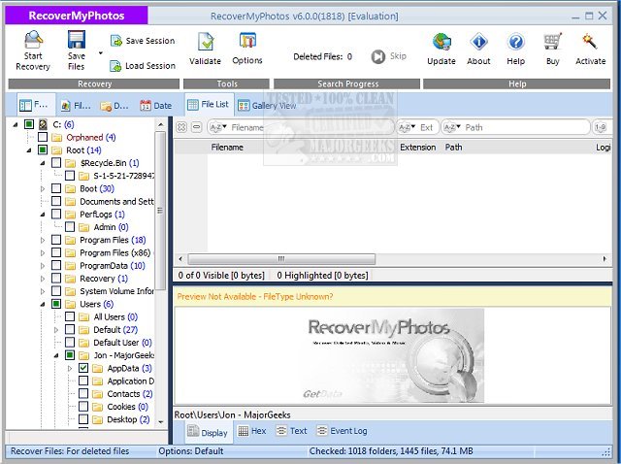The width and height of the screenshot is (621, 464).
Task: Click Save Session
Action: (143, 41)
